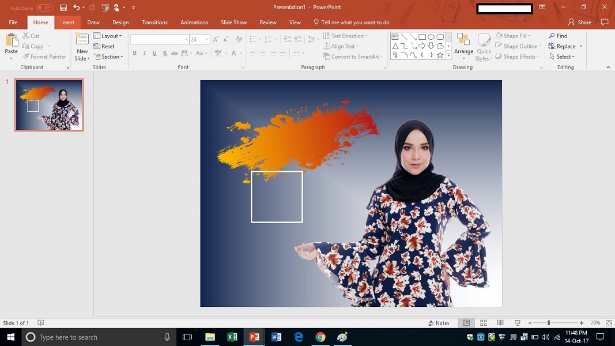The image size is (615, 346).
Task: Apply Bold formatting
Action: coord(134,53)
